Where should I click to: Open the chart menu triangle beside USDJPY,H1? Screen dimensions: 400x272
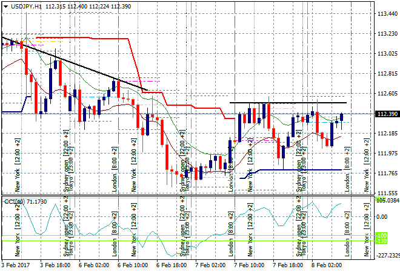coord(5,7)
